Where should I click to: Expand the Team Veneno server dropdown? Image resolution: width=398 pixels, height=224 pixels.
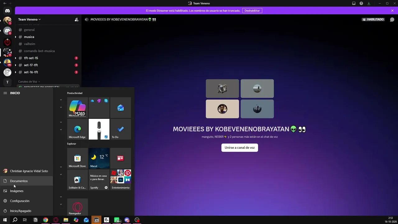(29, 19)
